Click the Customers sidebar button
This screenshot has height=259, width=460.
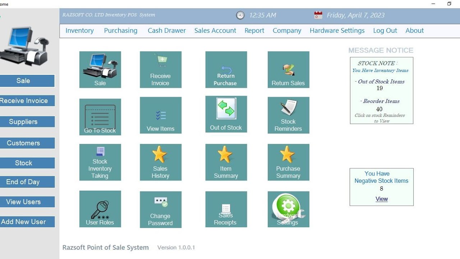[x=27, y=143]
